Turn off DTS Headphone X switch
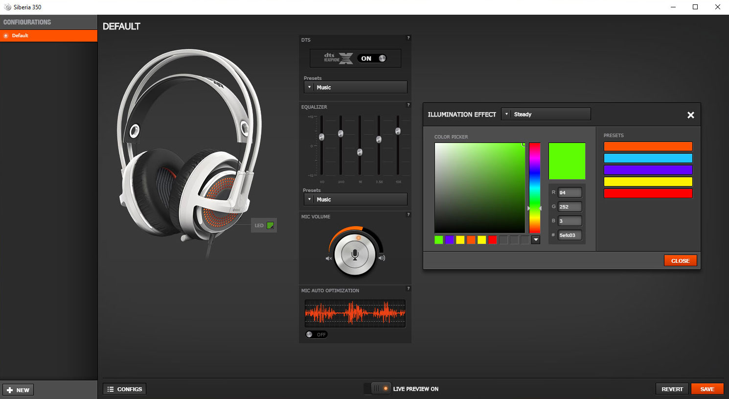The image size is (729, 399). coord(372,58)
